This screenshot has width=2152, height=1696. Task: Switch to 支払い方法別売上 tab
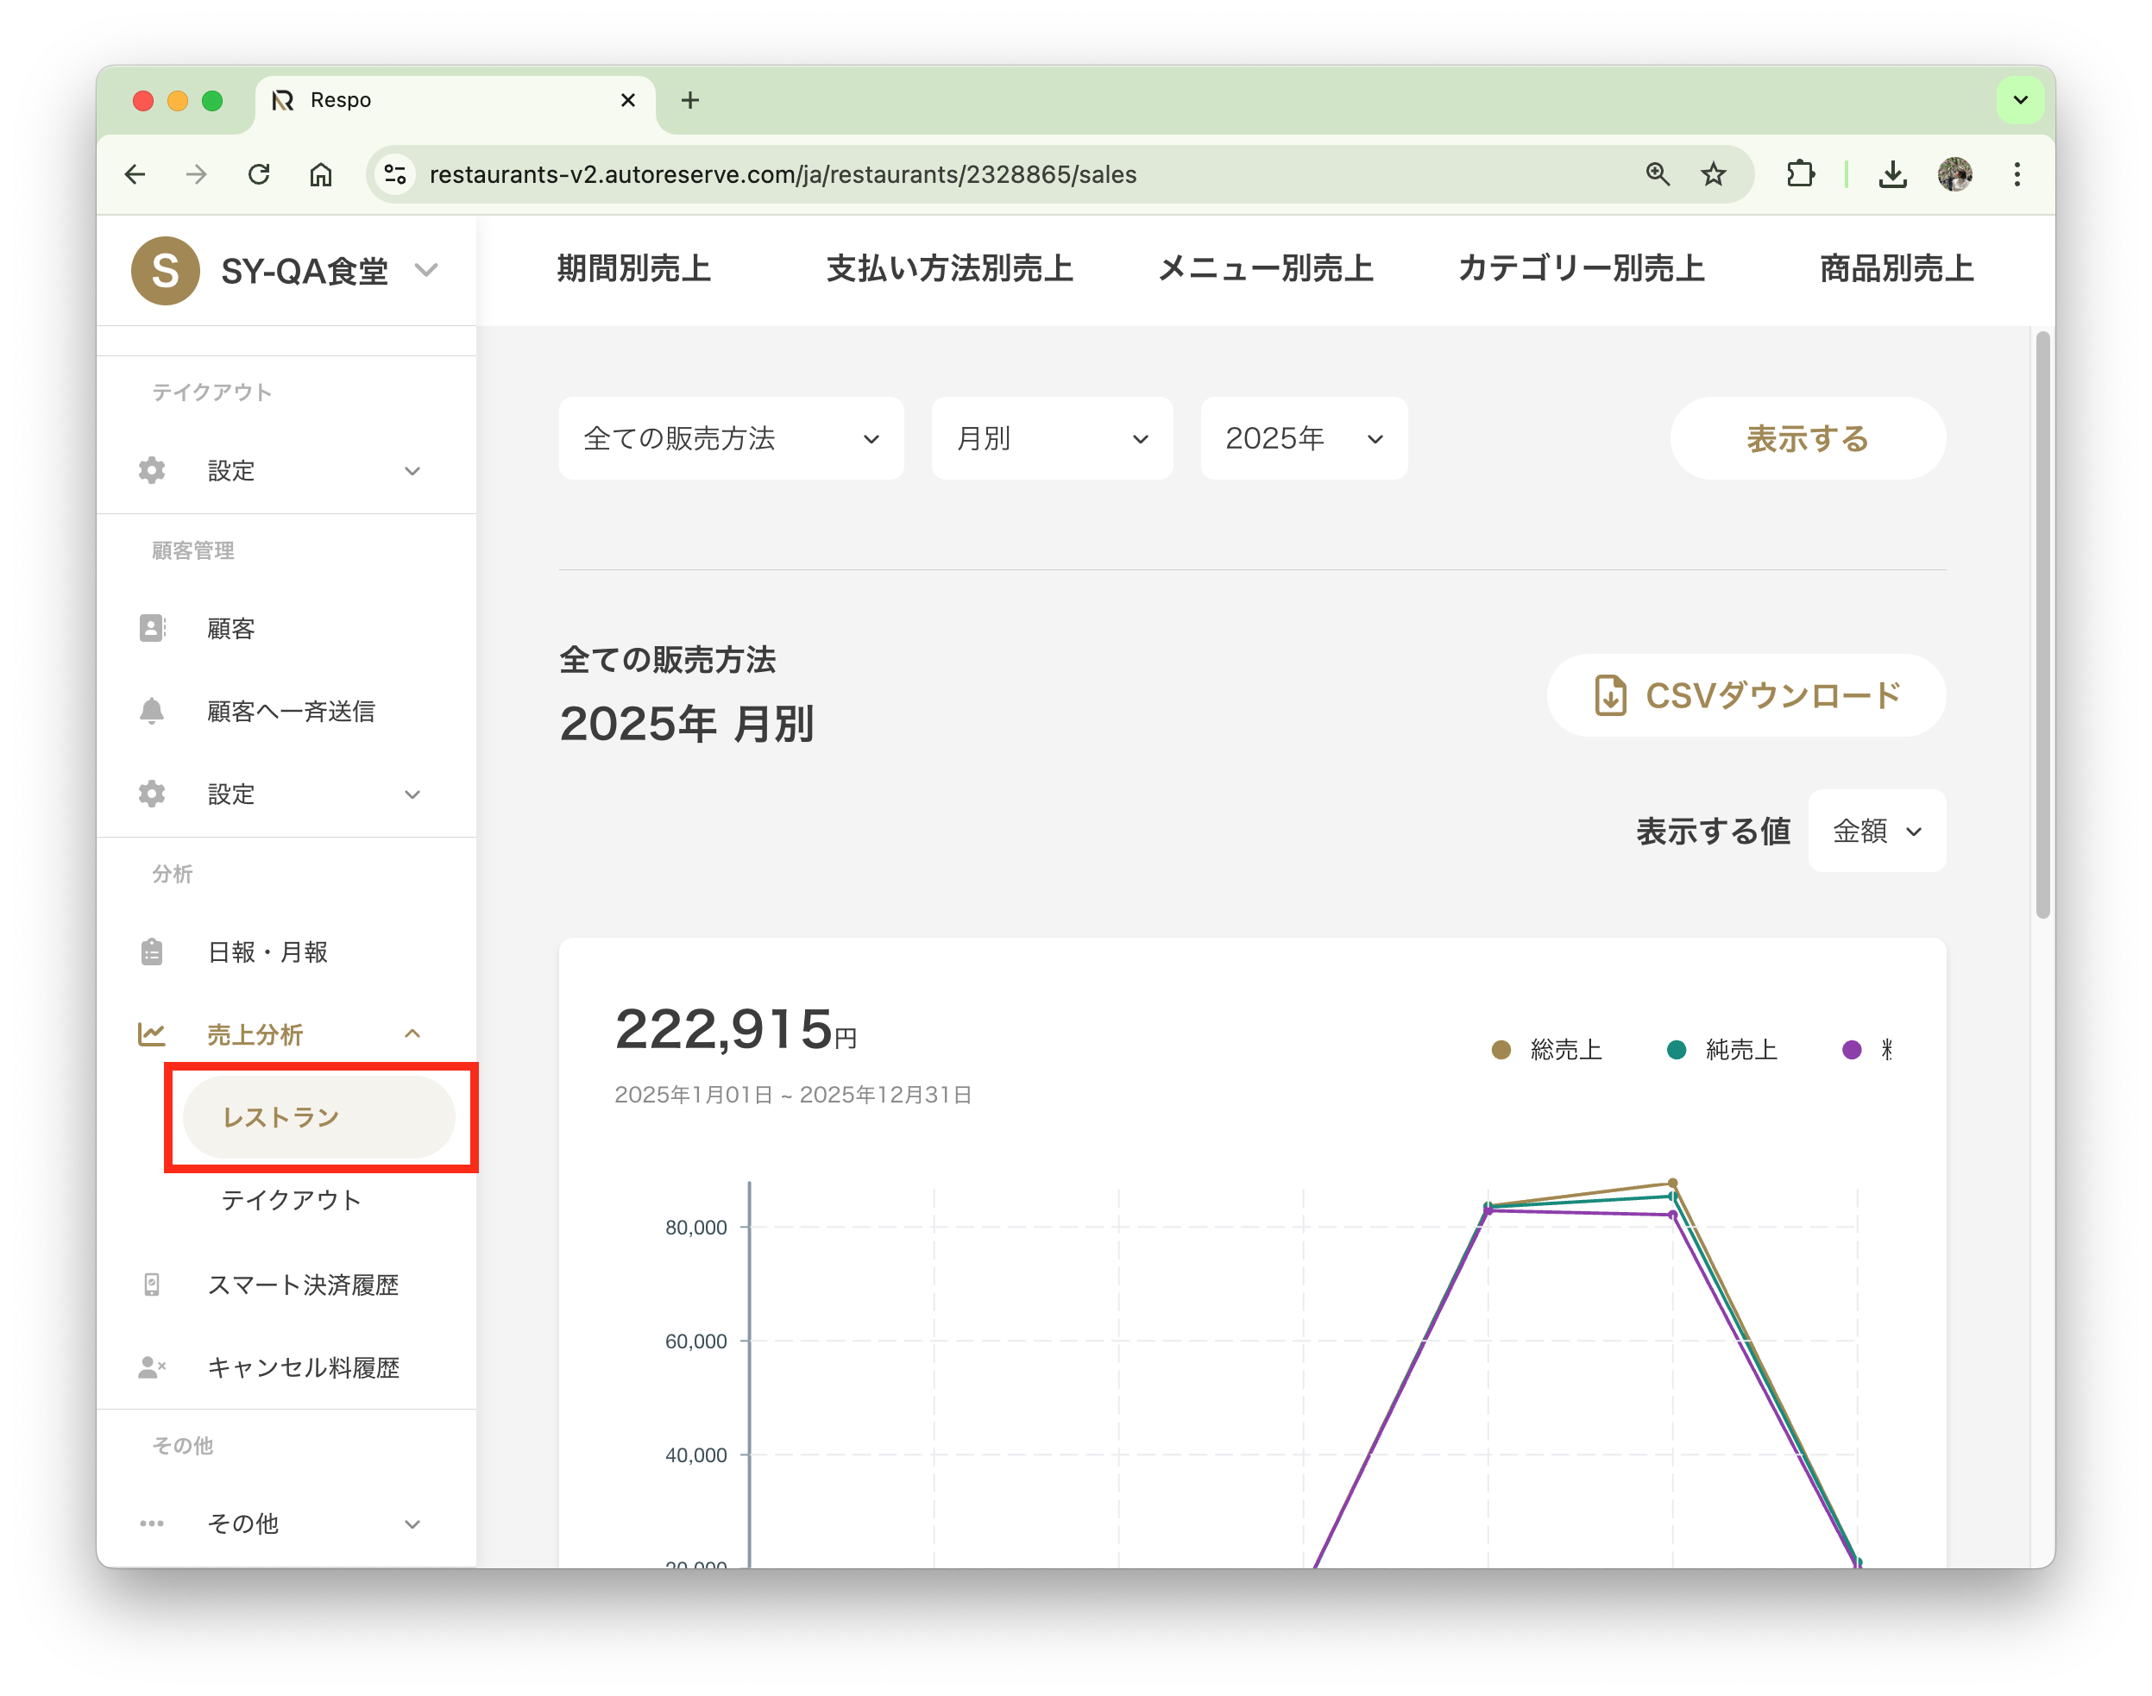click(x=949, y=268)
